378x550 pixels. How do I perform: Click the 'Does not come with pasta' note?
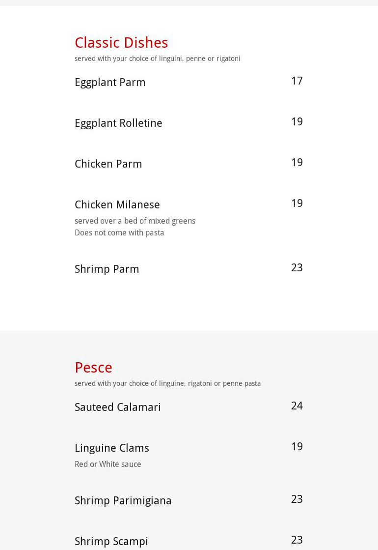pos(119,233)
